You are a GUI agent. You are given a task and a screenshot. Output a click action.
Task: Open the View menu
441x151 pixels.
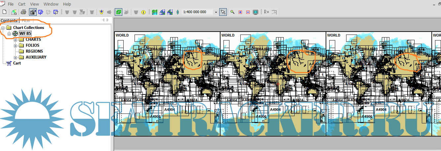(x=34, y=4)
